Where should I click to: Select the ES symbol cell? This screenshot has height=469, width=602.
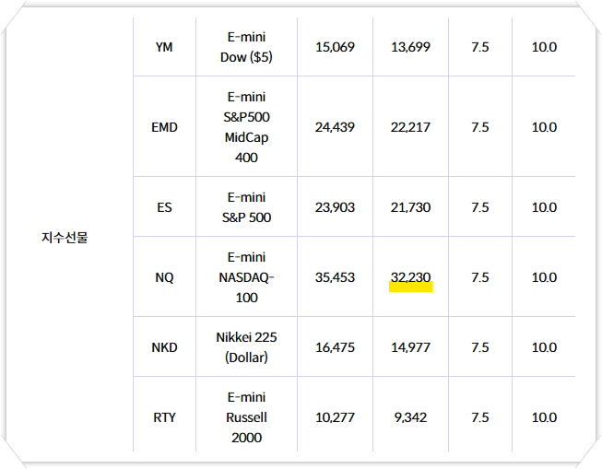(164, 207)
